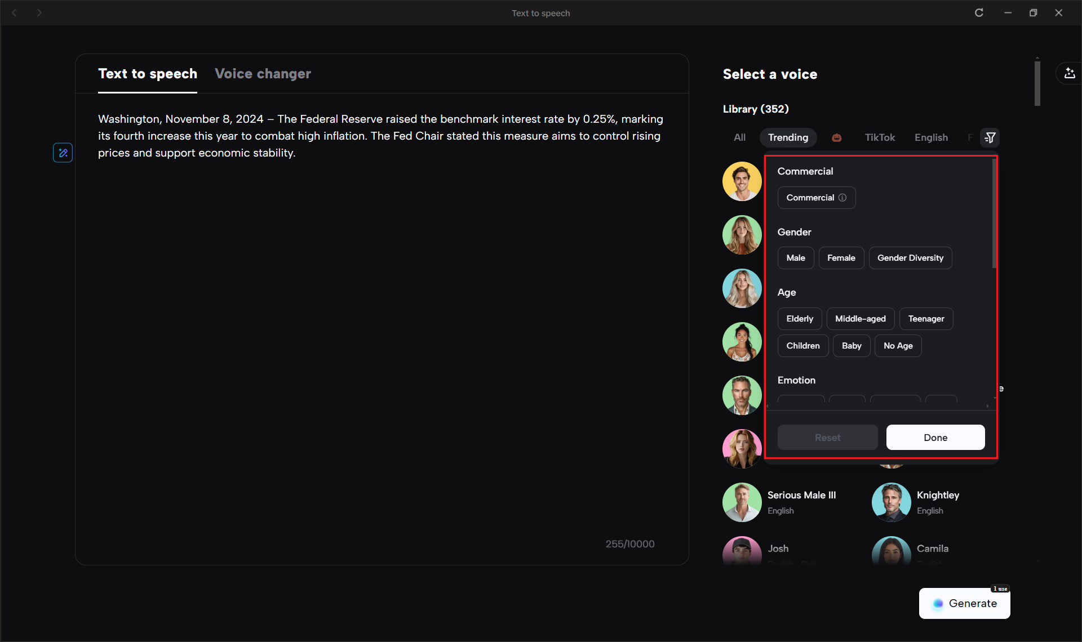
Task: Switch to the Voice changer tab
Action: click(x=263, y=73)
